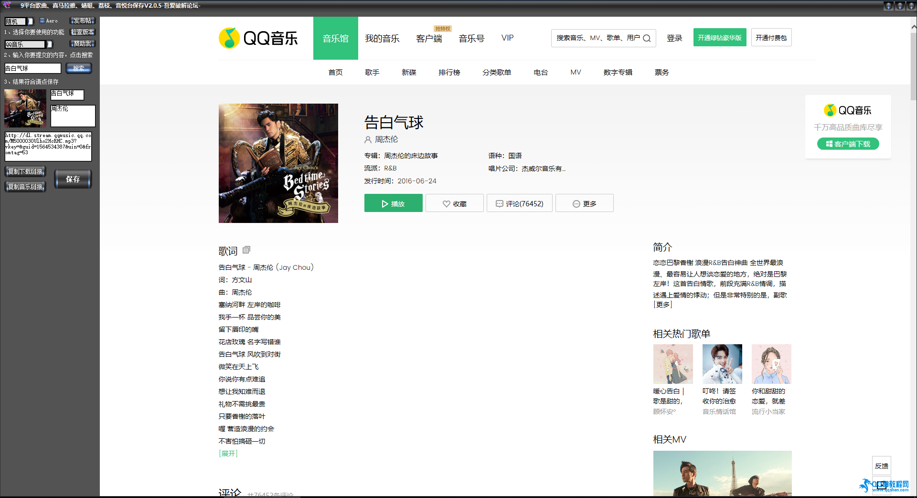Viewport: 917px width, 498px height.
Task: Click the application icon in the title bar
Action: pyautogui.click(x=7, y=5)
